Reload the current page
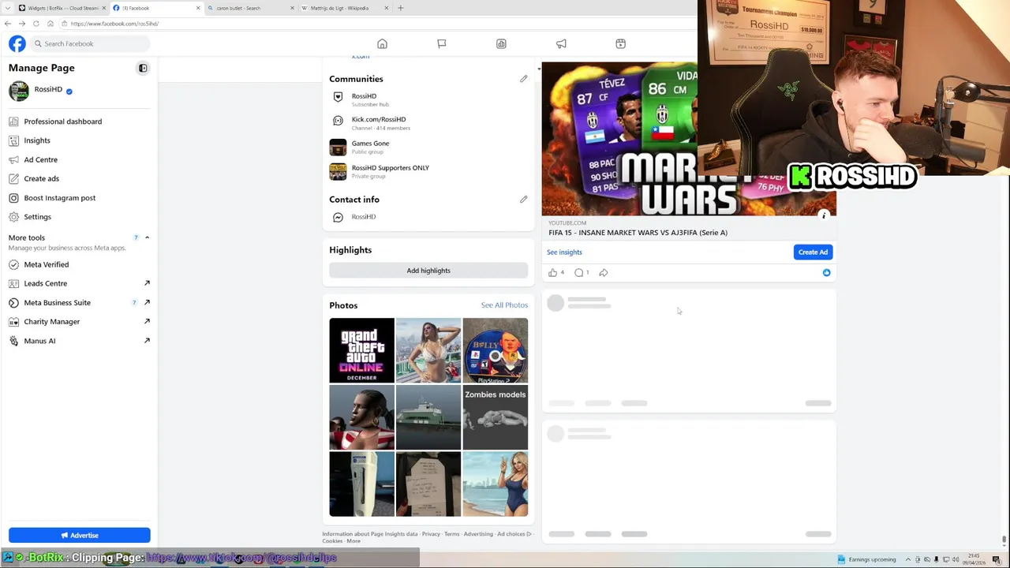This screenshot has height=568, width=1010. point(36,24)
